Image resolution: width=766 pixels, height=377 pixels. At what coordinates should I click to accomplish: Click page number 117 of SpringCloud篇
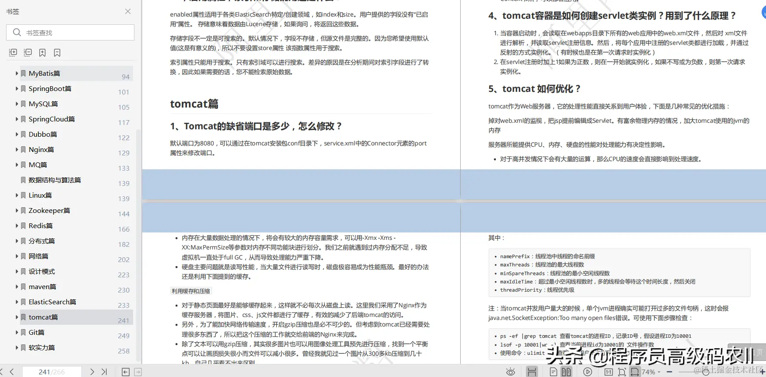[x=124, y=122]
